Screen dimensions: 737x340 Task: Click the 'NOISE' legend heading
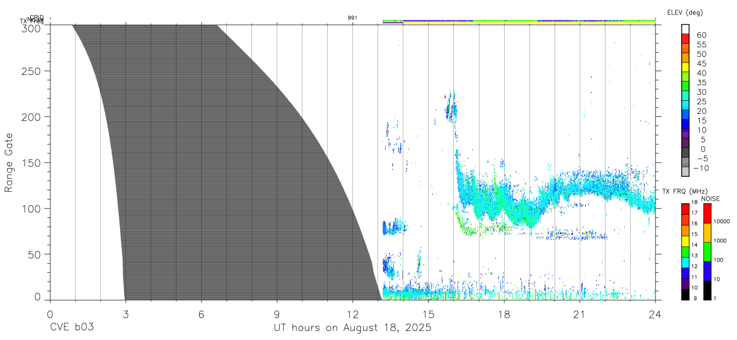coord(711,198)
